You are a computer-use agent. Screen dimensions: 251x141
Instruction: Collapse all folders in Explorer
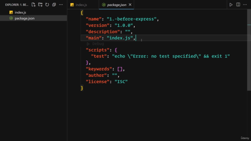click(x=54, y=5)
